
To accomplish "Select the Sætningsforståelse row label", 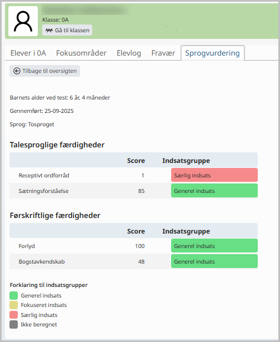I will click(43, 191).
